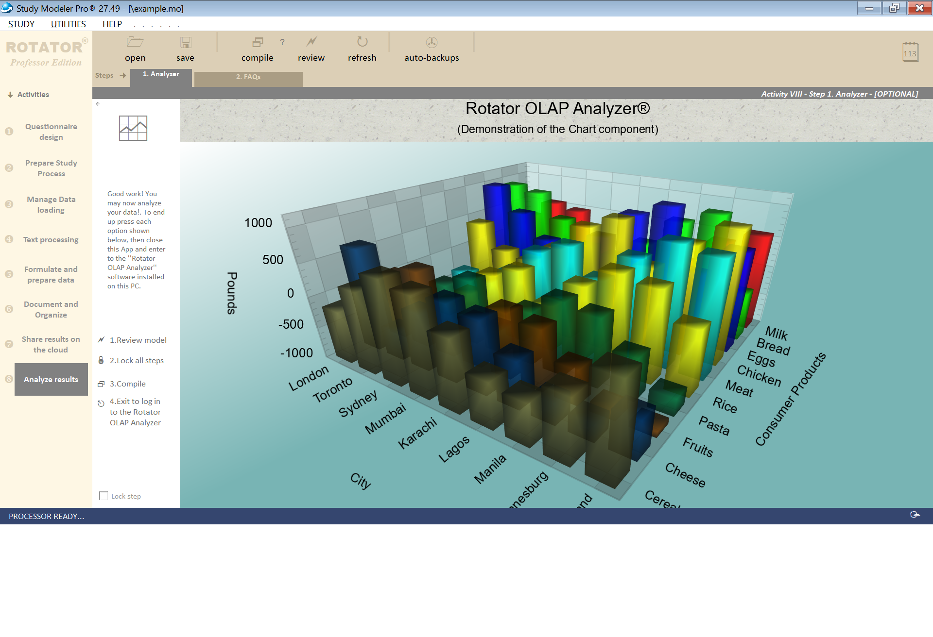Select the Prepare Study Process activity
Viewport: 933px width, 637px height.
(x=51, y=168)
